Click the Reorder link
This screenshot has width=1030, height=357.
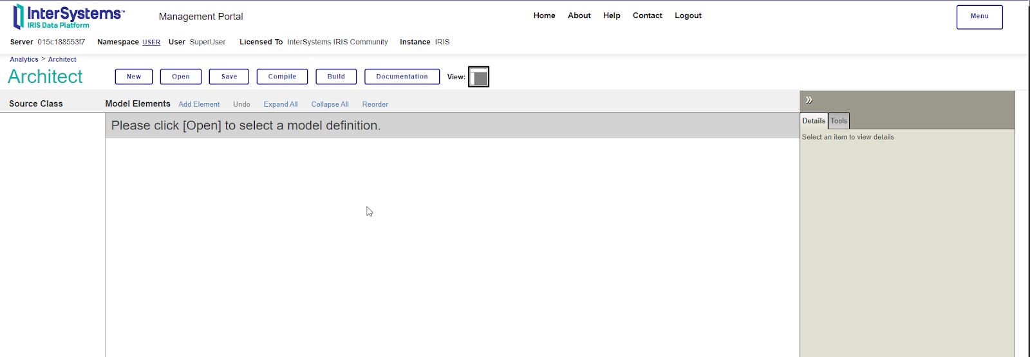[375, 104]
